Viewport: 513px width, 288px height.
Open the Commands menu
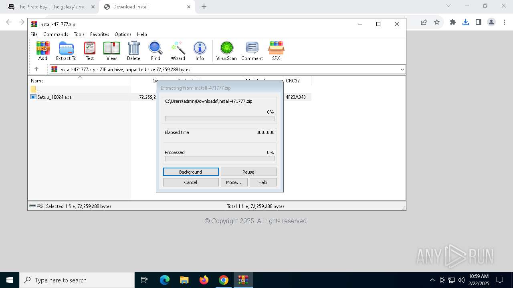[56, 34]
